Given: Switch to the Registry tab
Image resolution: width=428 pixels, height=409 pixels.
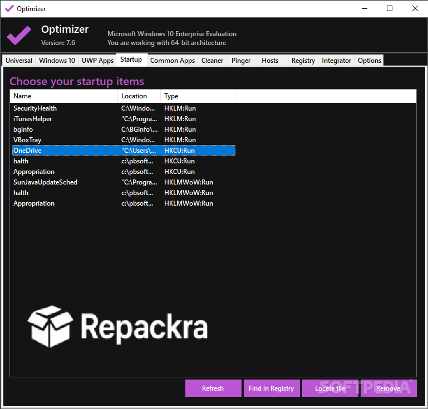Looking at the screenshot, I should [303, 60].
